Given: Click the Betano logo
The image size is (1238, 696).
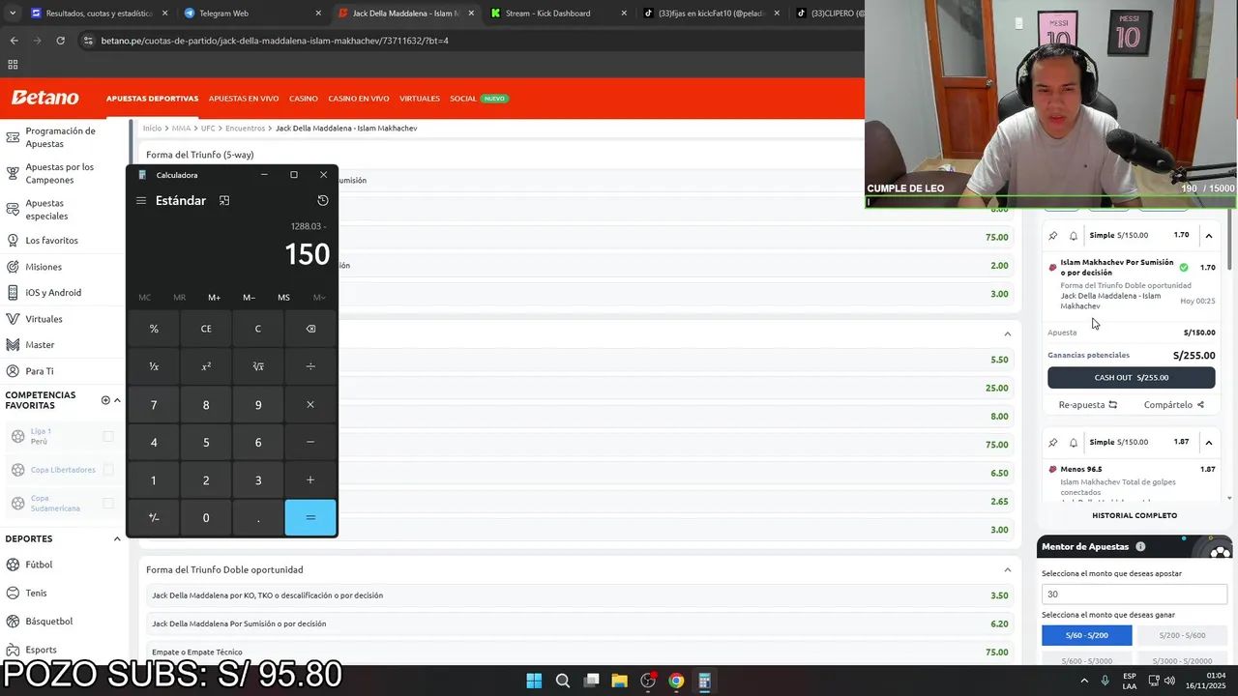Looking at the screenshot, I should point(44,98).
